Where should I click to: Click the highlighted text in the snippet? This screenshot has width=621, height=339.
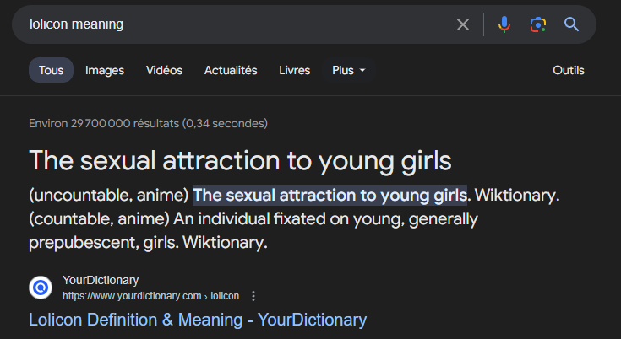click(x=330, y=195)
